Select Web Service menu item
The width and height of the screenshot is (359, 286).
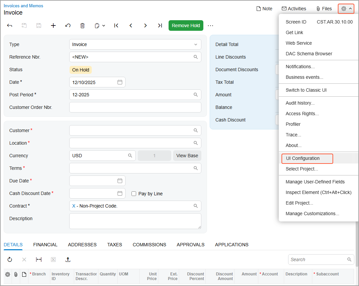pyautogui.click(x=319, y=43)
